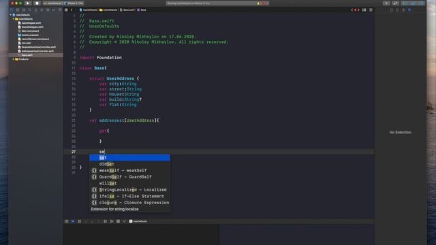Open the Library plus button
This screenshot has width=436, height=245.
point(386,3)
